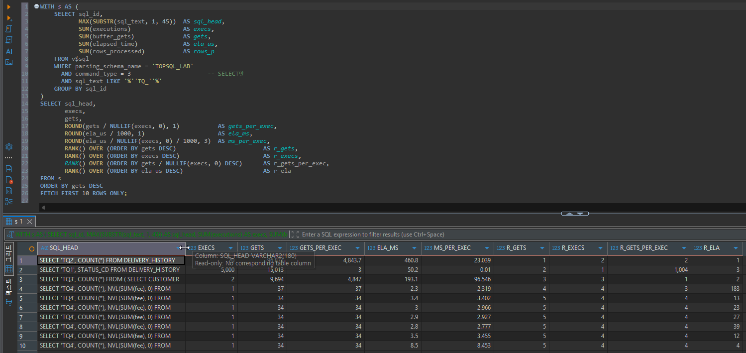Open the SQL variables panel icon

point(9,191)
